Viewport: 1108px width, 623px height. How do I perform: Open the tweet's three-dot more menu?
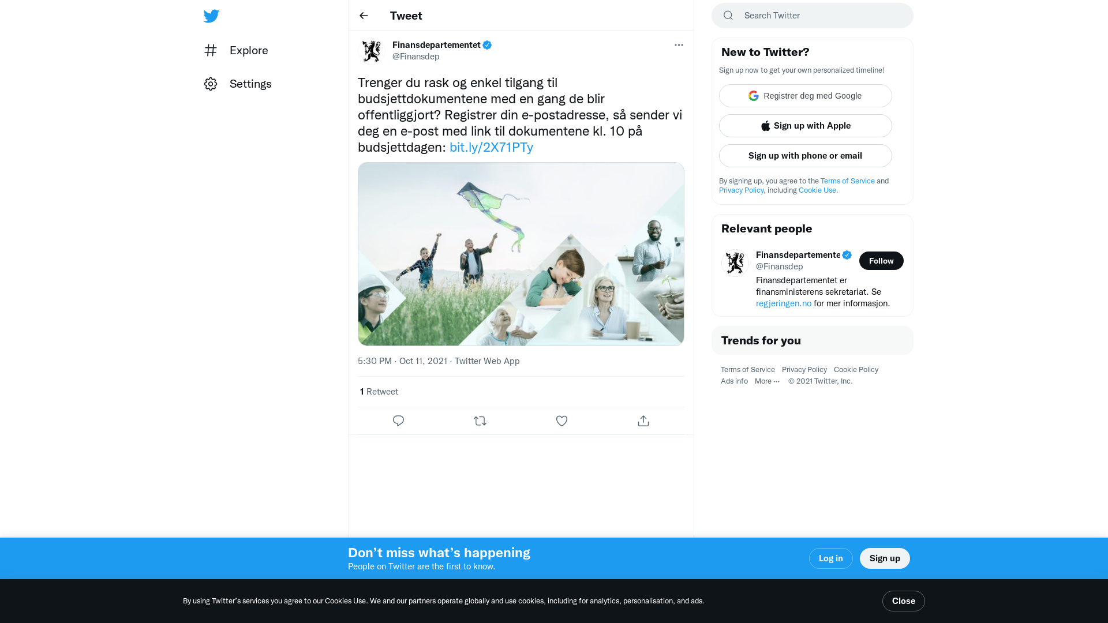pyautogui.click(x=679, y=45)
